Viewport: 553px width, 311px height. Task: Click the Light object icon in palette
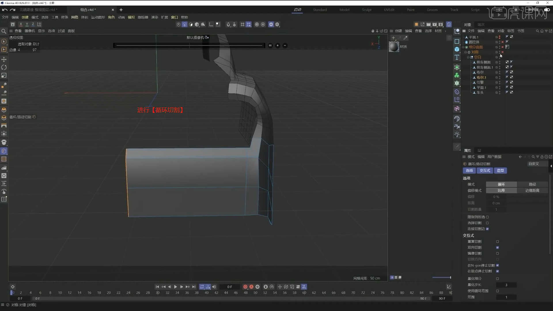(x=457, y=135)
